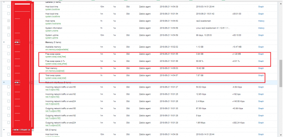Click the 15.42 GB total memory value
Screen dimensions: 284x137
point(200,68)
